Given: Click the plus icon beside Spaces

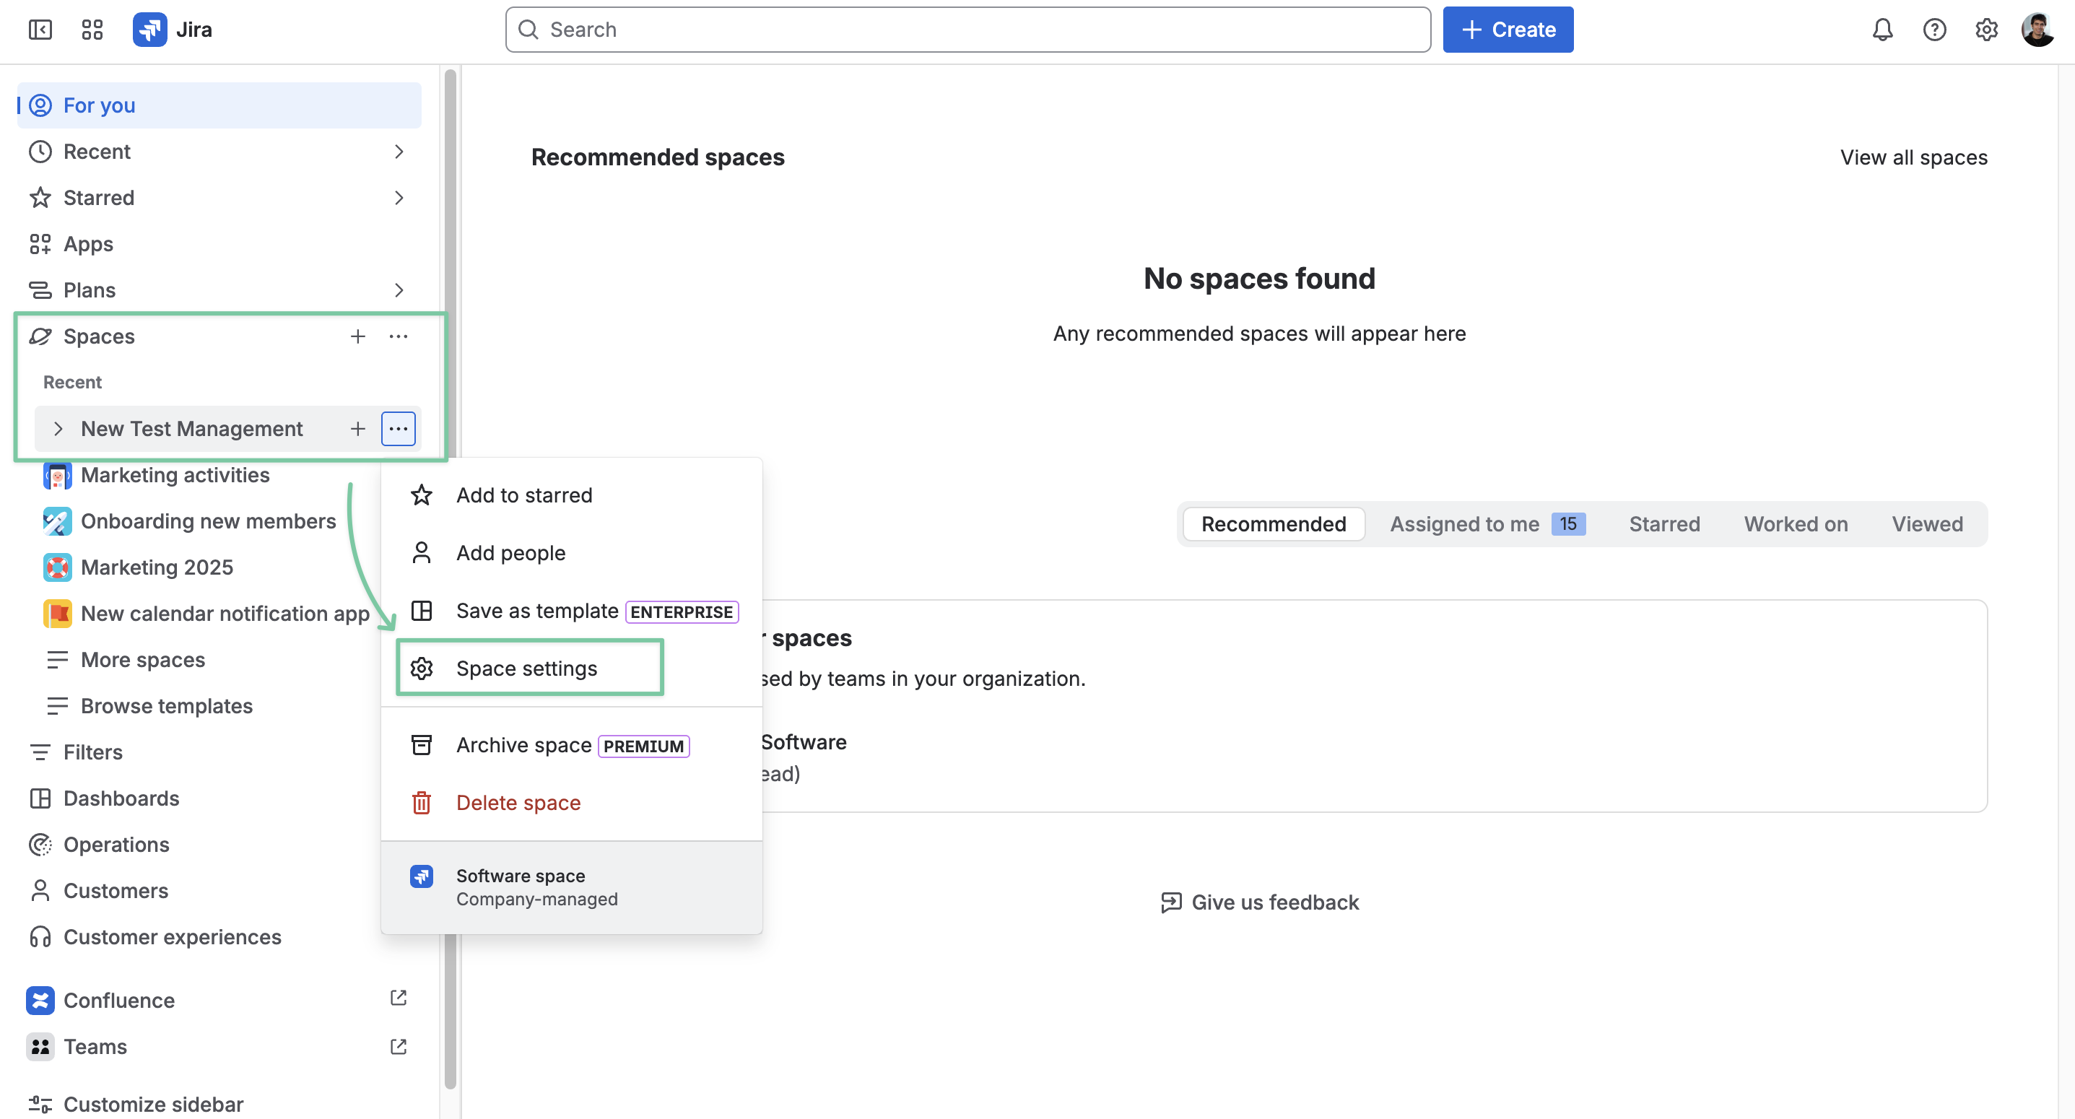Looking at the screenshot, I should (x=357, y=336).
